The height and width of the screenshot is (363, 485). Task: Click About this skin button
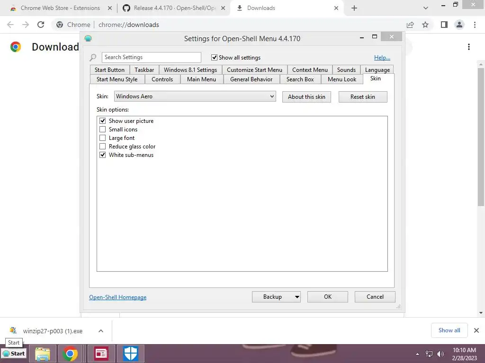tap(306, 97)
